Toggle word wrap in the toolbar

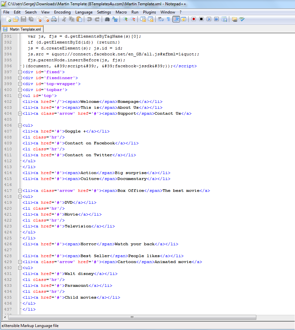(x=161, y=19)
